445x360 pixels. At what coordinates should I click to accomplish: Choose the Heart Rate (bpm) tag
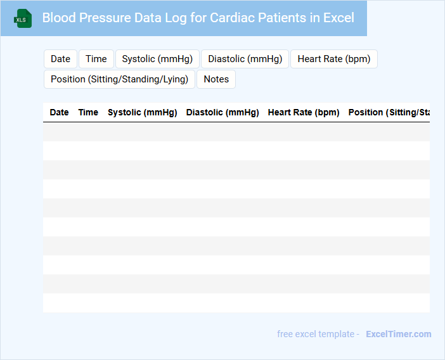point(333,59)
